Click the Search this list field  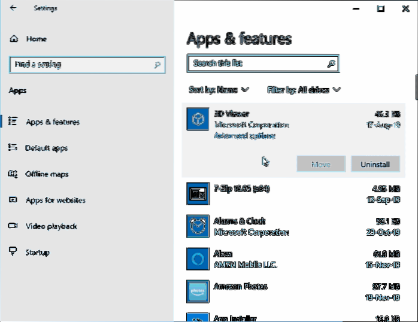(x=256, y=63)
